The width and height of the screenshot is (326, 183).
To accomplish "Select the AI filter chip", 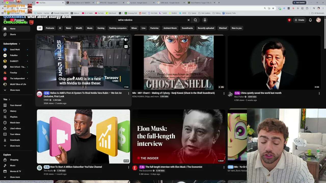I will click(x=60, y=28).
